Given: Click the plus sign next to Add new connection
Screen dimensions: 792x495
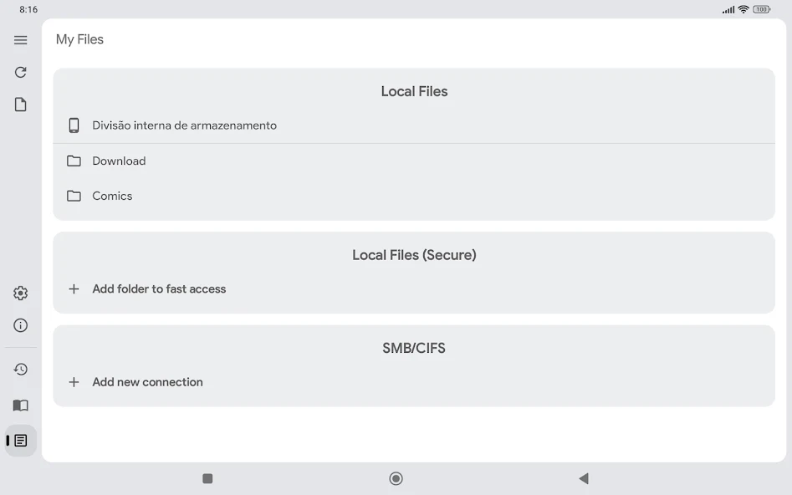Looking at the screenshot, I should 74,381.
